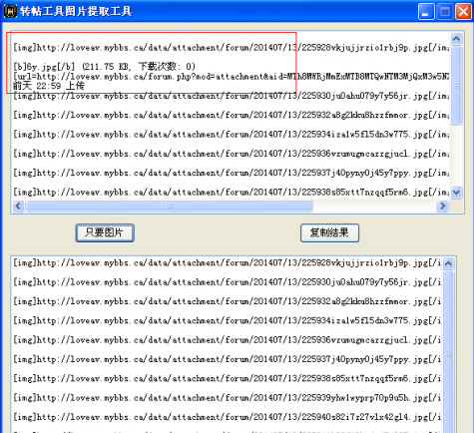474x433 pixels.
Task: Minimize the 转帖工具图片提取工具 window
Action: click(x=426, y=12)
